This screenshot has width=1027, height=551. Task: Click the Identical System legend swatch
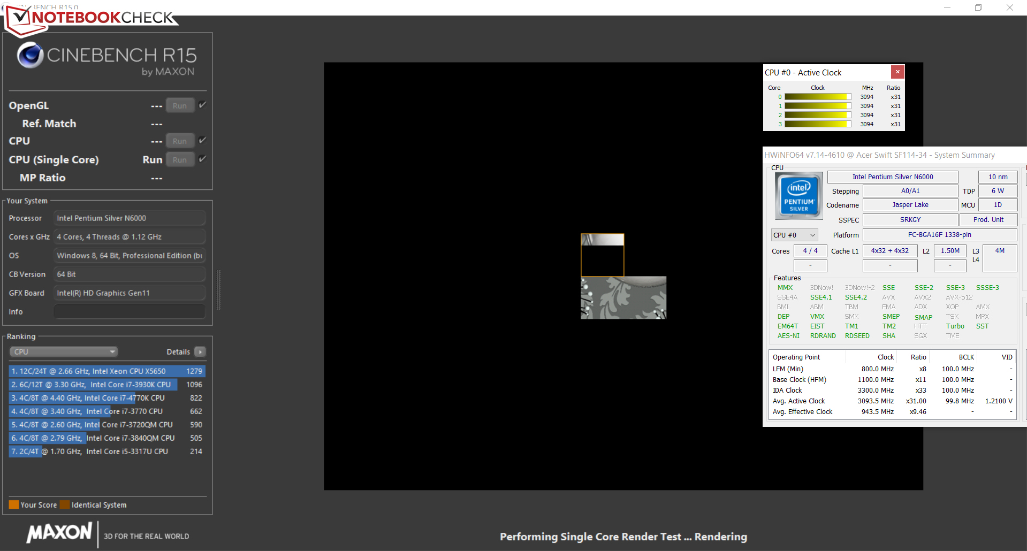point(65,504)
